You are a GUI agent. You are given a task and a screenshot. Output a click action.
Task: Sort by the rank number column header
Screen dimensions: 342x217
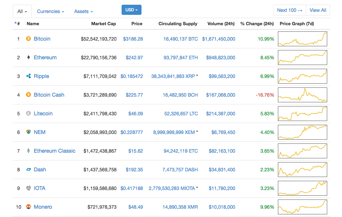(x=17, y=23)
